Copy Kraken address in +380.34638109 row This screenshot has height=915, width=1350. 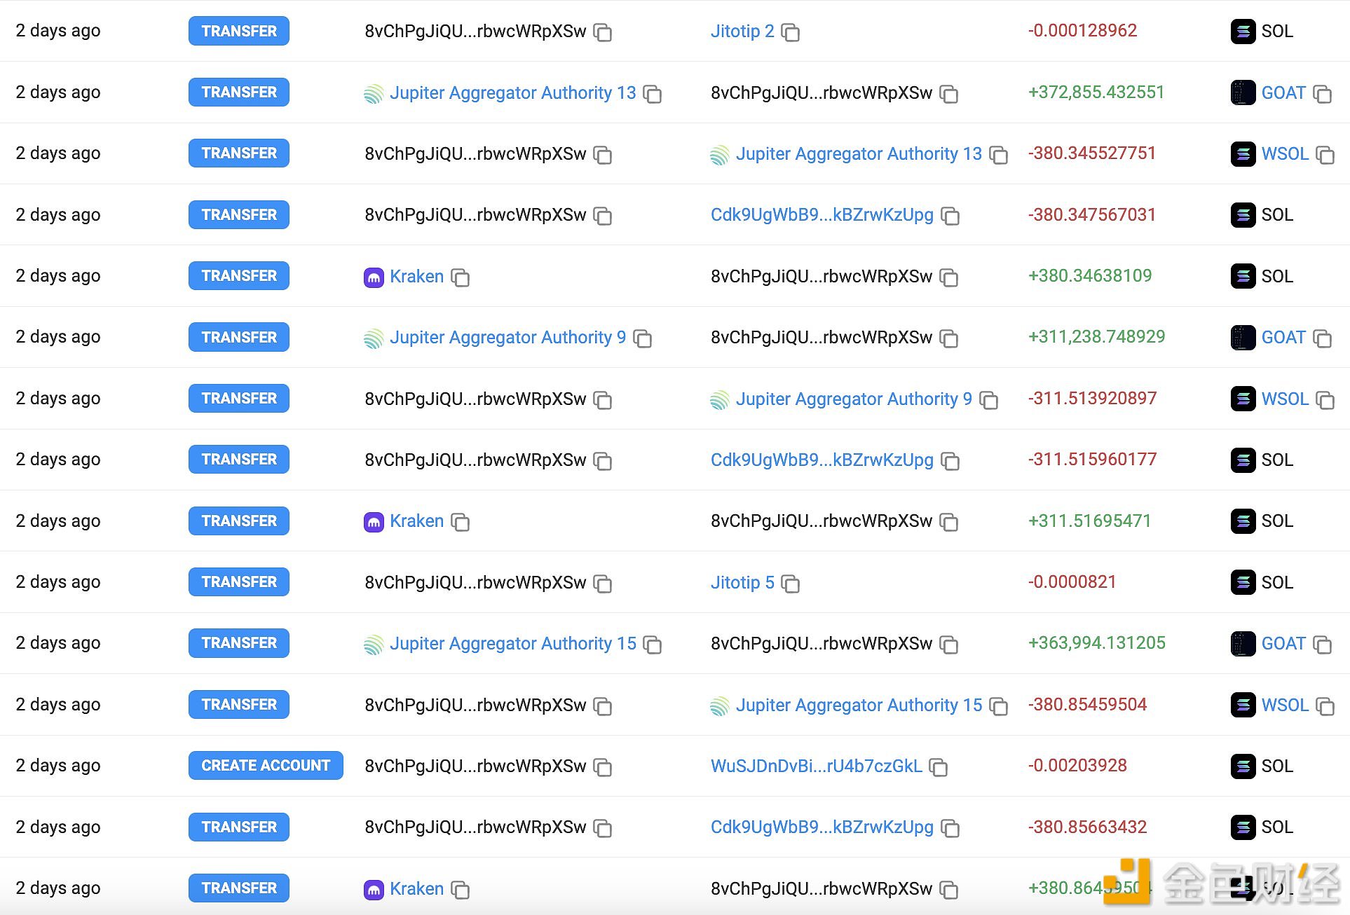pos(460,277)
